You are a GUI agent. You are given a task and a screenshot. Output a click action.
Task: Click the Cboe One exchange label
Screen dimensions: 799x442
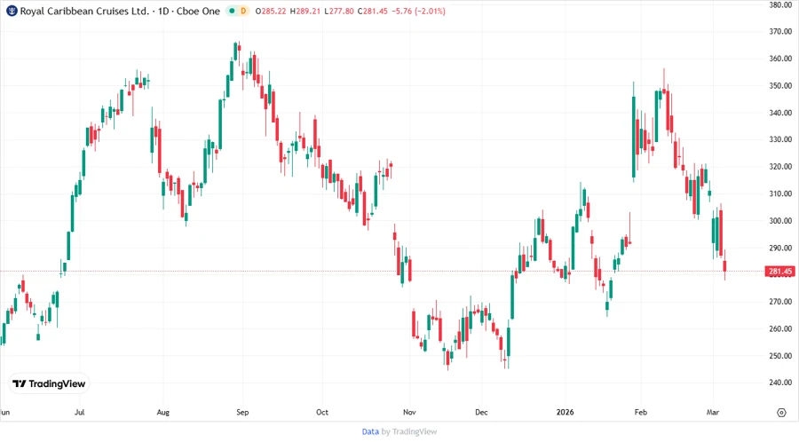click(x=198, y=11)
